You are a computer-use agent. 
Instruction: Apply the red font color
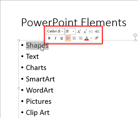(x=87, y=38)
